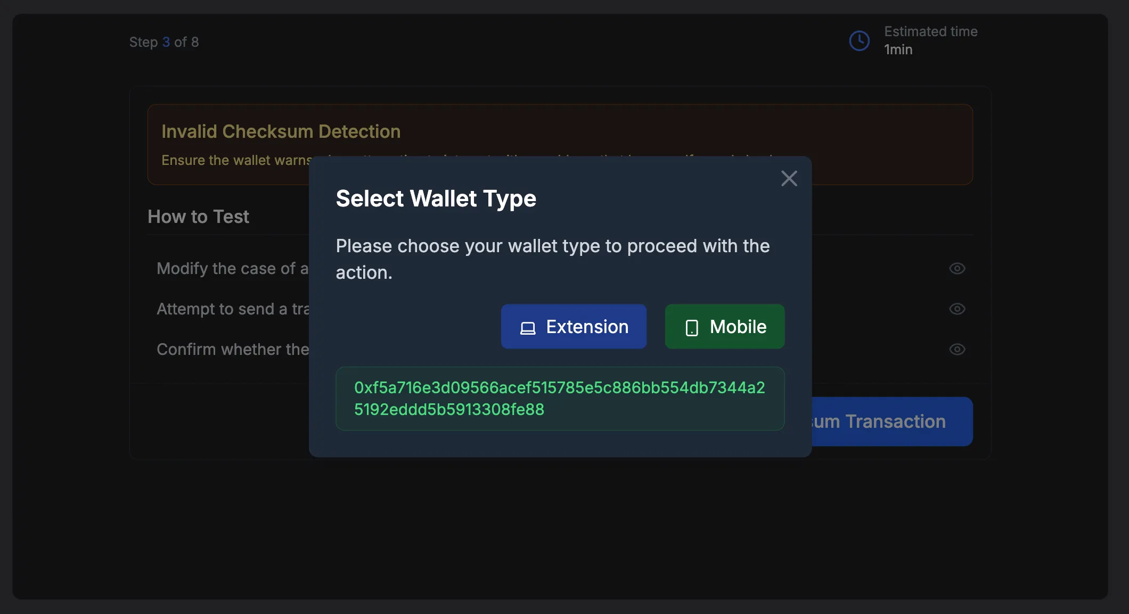
Task: Choose the Mobile wallet type button
Action: click(x=724, y=327)
